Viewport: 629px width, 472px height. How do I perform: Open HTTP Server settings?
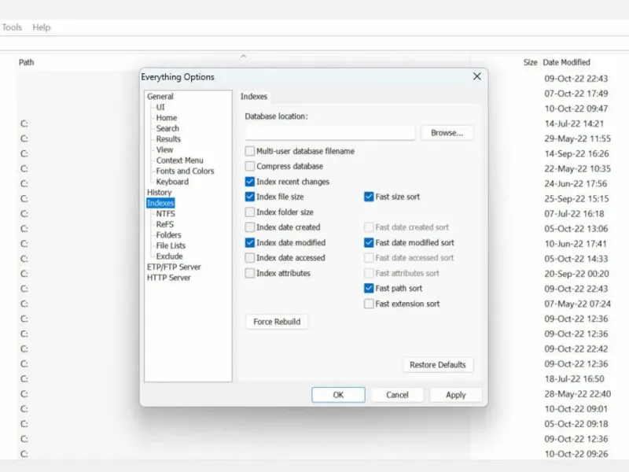click(168, 278)
